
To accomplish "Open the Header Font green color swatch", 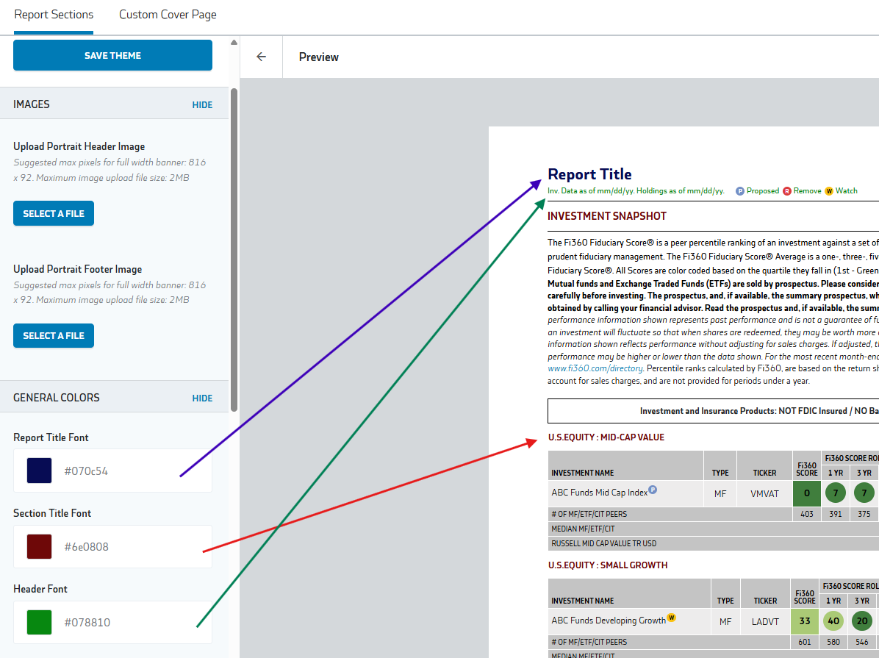I will point(39,622).
